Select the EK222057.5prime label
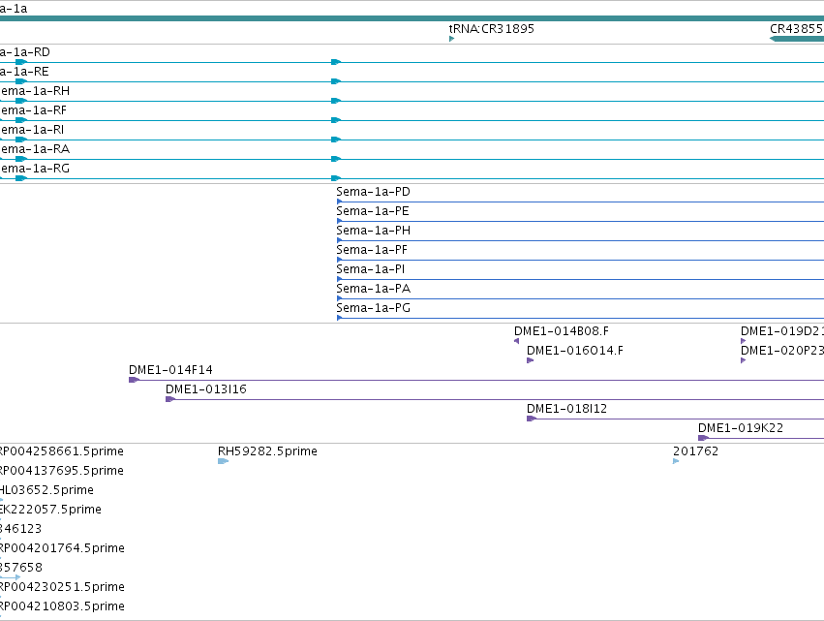Screen dimensions: 824x621 (x=50, y=510)
